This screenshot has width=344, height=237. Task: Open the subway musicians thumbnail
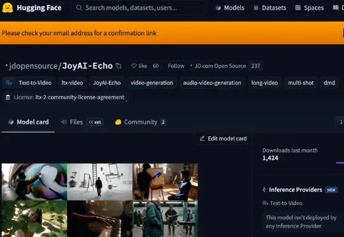[165, 219]
